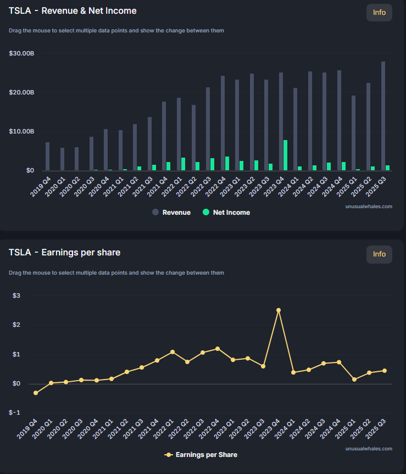Click the 2022 Q4 Revenue bar
The height and width of the screenshot is (474, 406).
point(223,124)
